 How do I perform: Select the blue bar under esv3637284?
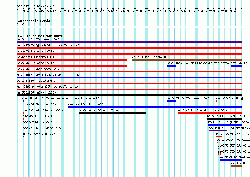pyautogui.click(x=237, y=66)
